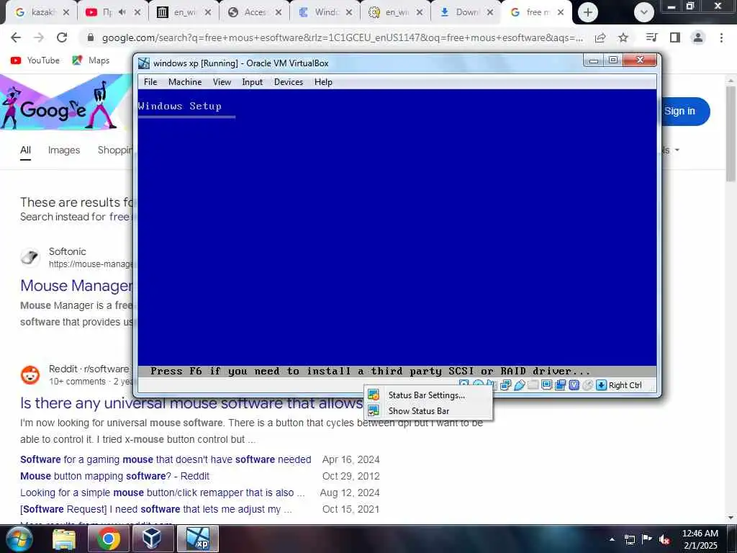The height and width of the screenshot is (553, 737).
Task: Open the View menu in VirtualBox
Action: (222, 82)
